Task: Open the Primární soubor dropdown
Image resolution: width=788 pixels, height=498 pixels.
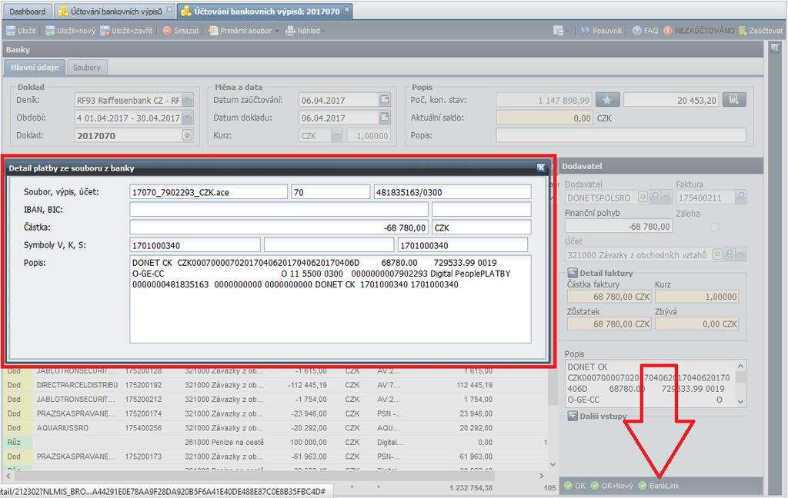Action: 244,31
